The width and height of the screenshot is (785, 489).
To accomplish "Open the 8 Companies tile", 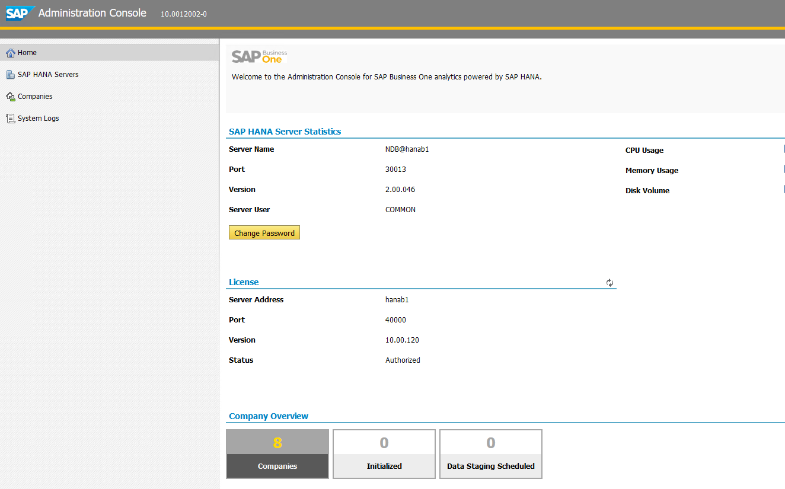I will (277, 454).
